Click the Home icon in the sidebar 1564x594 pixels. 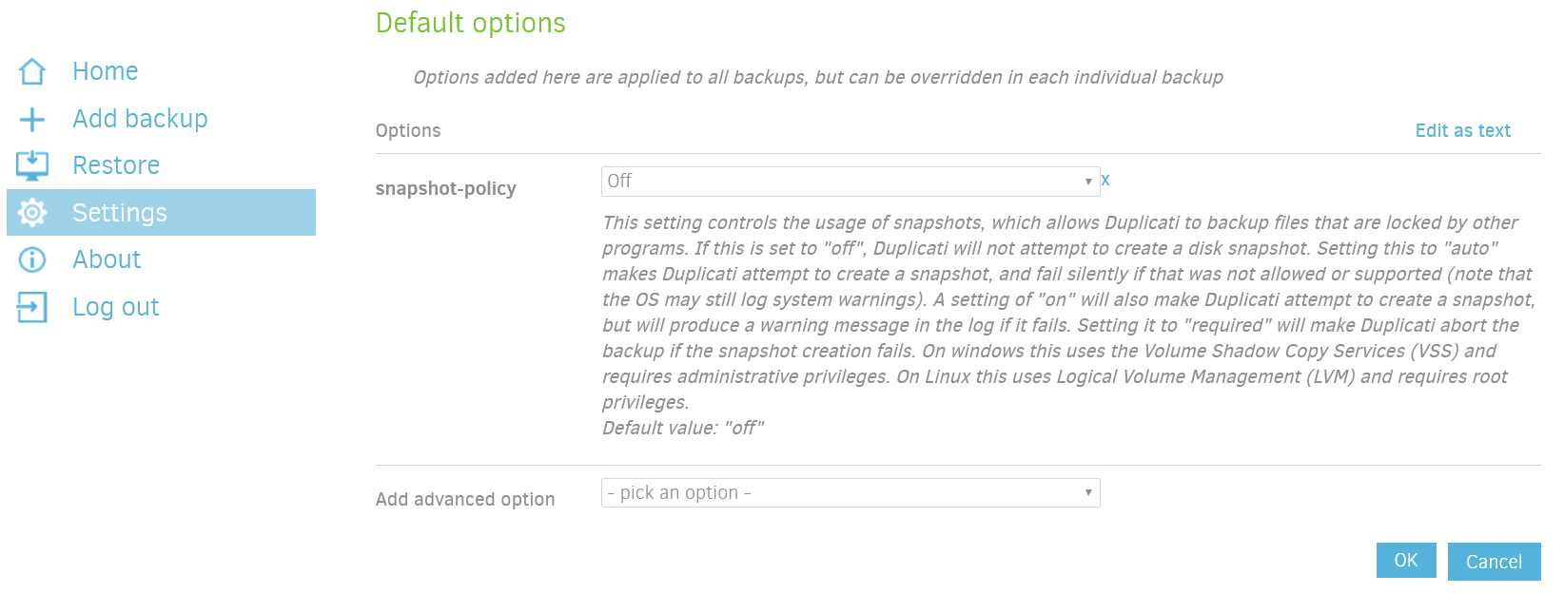pos(32,70)
